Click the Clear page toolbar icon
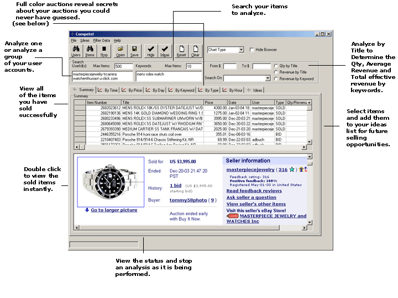Viewport: 398px width, 298px height. tap(195, 51)
